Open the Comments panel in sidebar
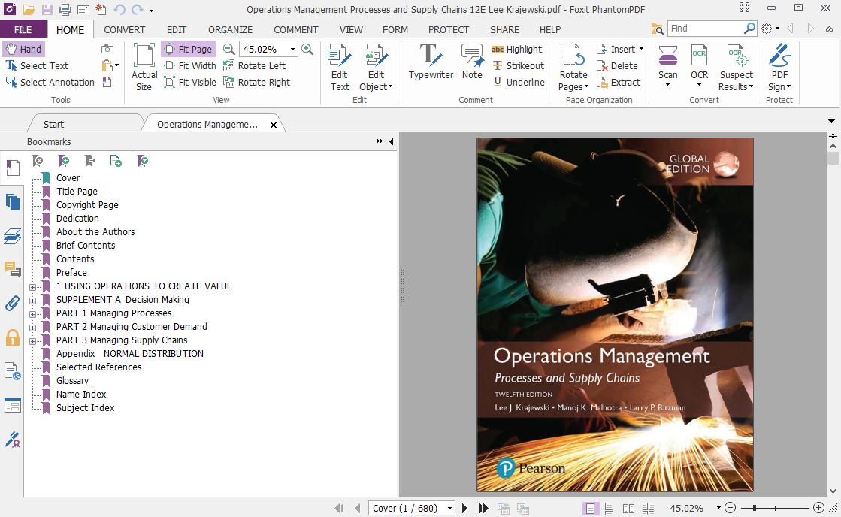 click(12, 269)
